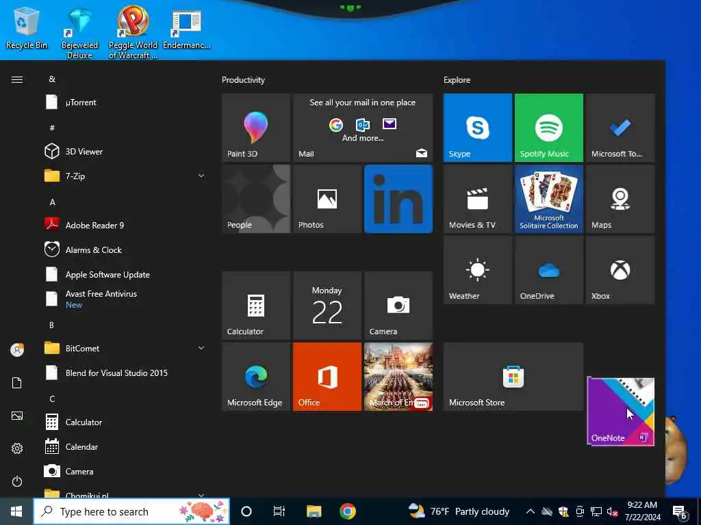Click the letter C section header
This screenshot has height=525, width=701.
pos(52,399)
